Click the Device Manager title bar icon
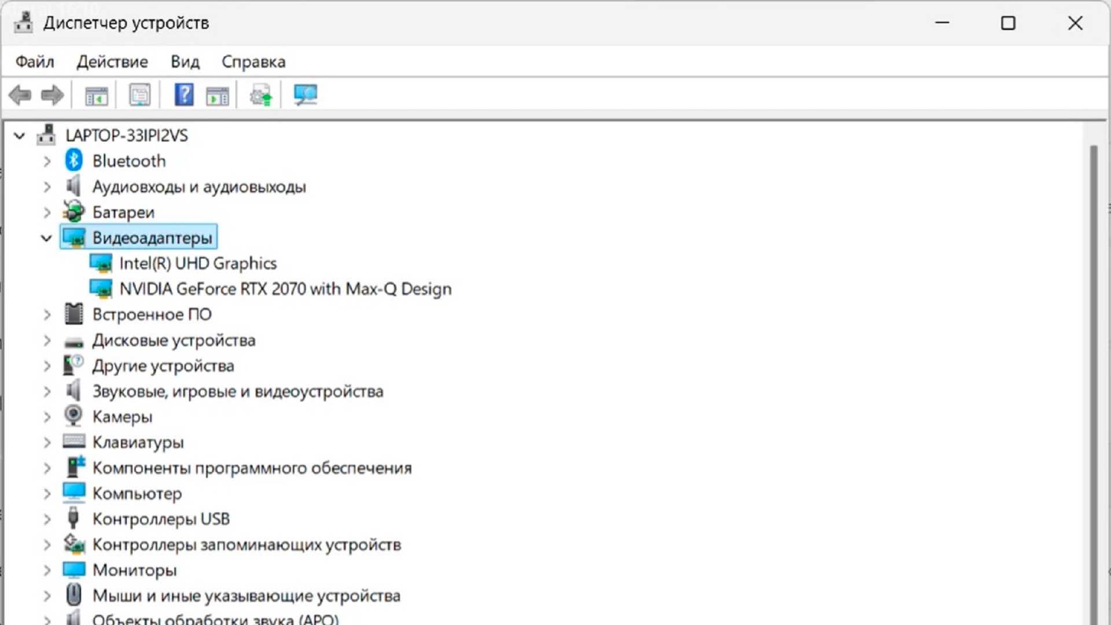This screenshot has width=1111, height=625. click(x=23, y=23)
